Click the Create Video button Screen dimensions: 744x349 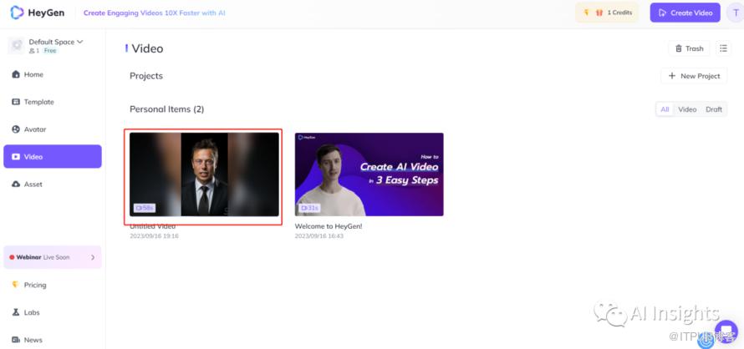(x=685, y=13)
